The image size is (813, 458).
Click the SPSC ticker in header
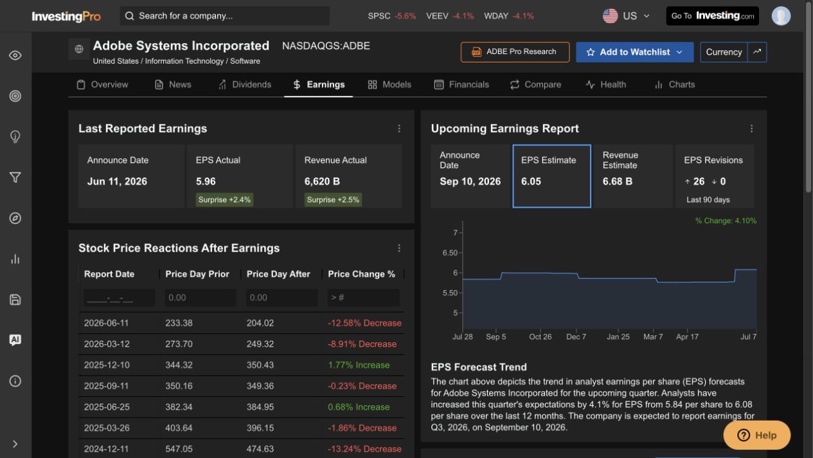click(392, 16)
